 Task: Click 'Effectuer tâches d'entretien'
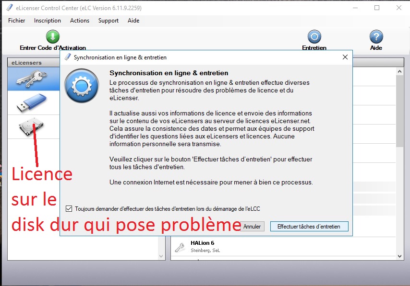(x=309, y=226)
